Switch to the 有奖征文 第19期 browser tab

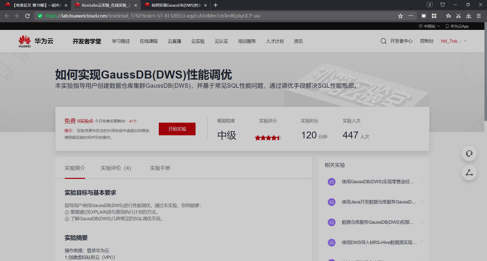(x=36, y=5)
